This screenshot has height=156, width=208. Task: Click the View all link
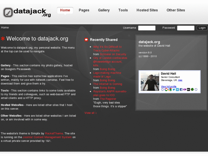(91, 113)
